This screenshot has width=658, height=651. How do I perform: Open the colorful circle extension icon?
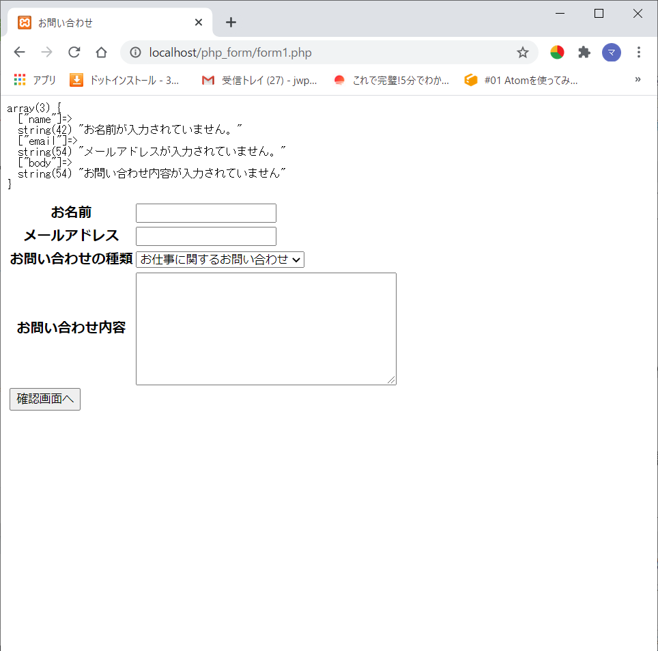(x=557, y=53)
